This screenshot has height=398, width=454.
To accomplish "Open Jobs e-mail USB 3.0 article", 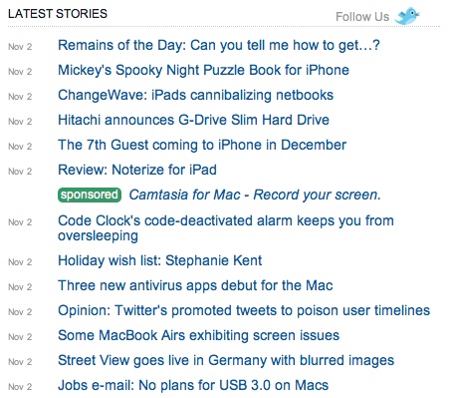I will tap(193, 385).
